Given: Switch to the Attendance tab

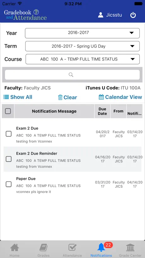Looking at the screenshot, I should (x=72, y=250).
